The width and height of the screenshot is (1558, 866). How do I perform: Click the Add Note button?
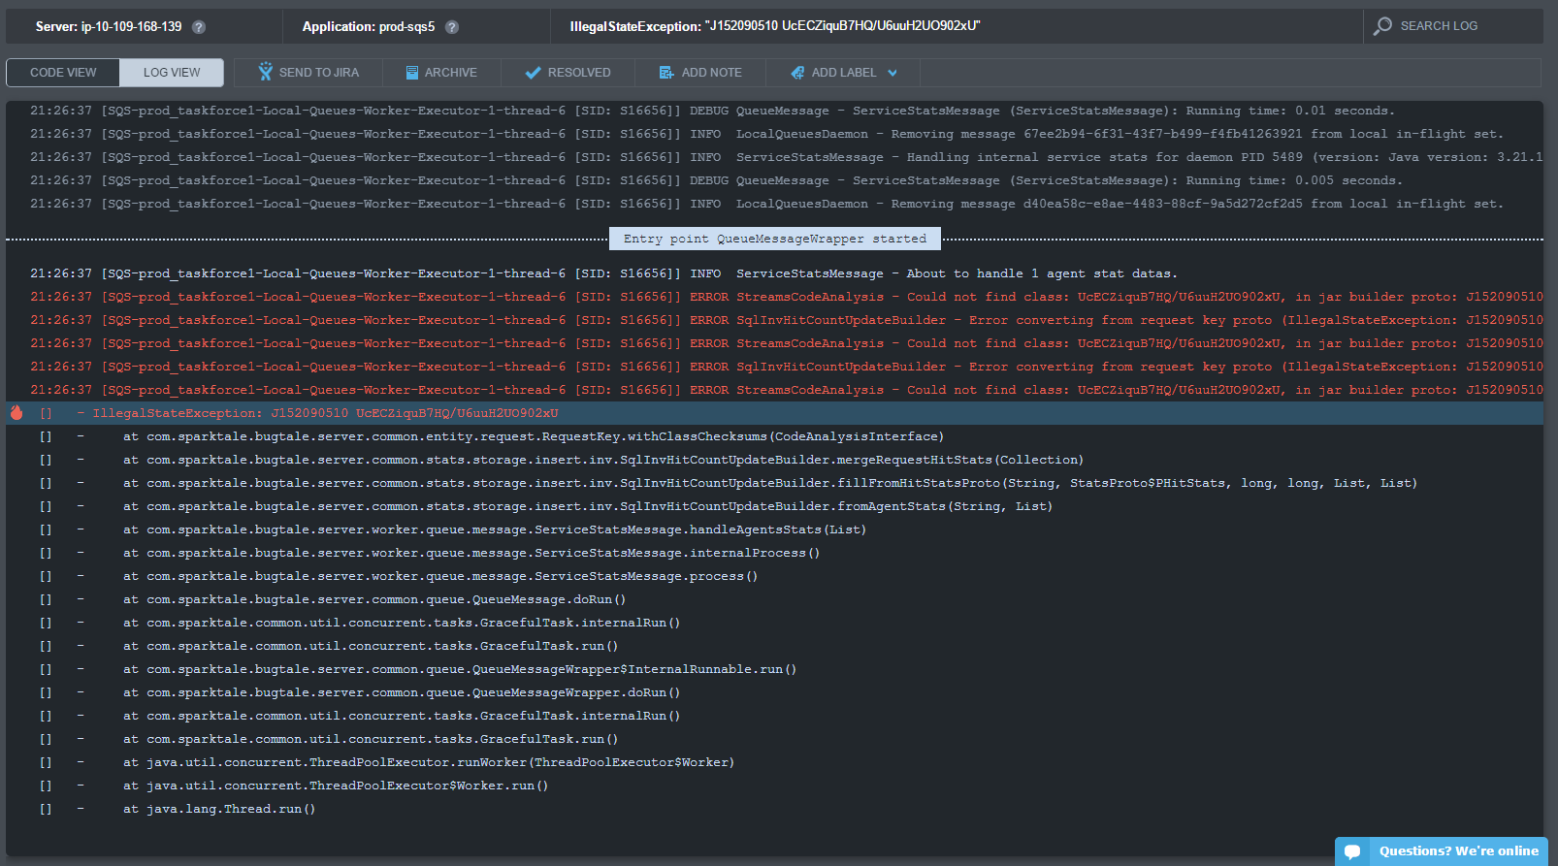(x=700, y=73)
